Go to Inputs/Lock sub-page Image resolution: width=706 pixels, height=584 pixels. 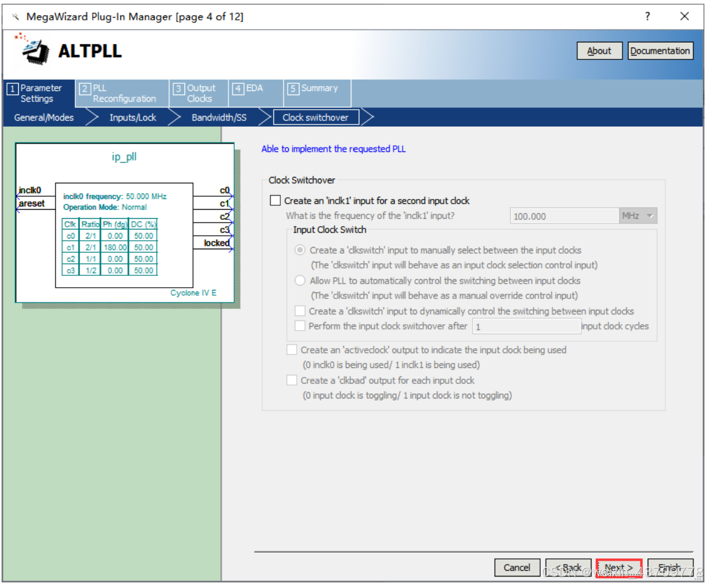tap(133, 117)
